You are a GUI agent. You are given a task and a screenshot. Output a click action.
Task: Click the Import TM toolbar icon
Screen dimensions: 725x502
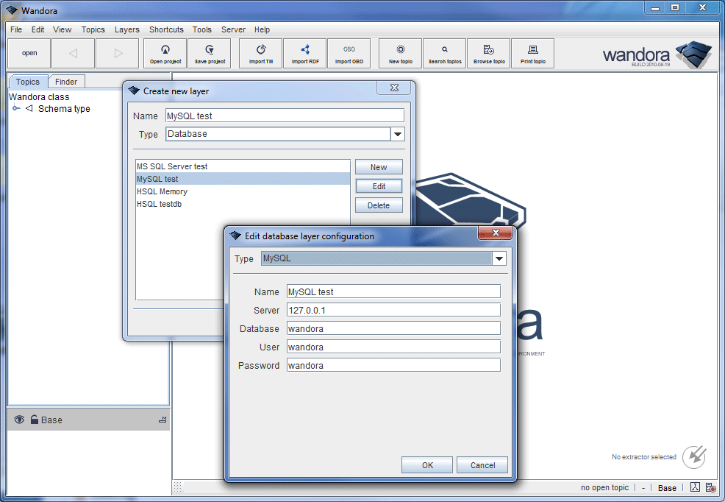point(260,53)
